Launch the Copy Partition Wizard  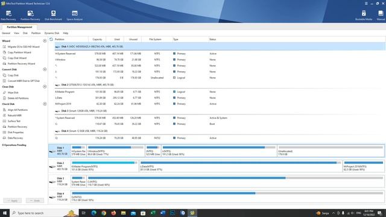pos(17,52)
